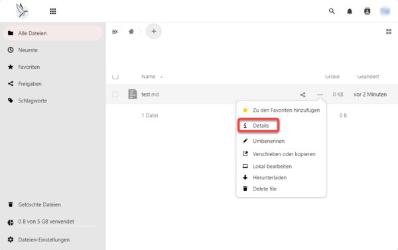Open Freigaben in the sidebar
This screenshot has width=398, height=250.
(x=53, y=84)
